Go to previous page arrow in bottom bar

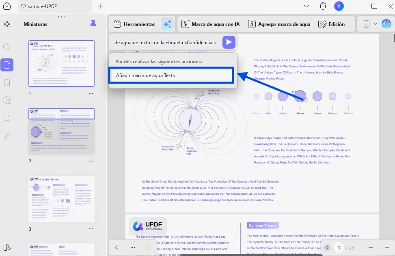coord(117,247)
